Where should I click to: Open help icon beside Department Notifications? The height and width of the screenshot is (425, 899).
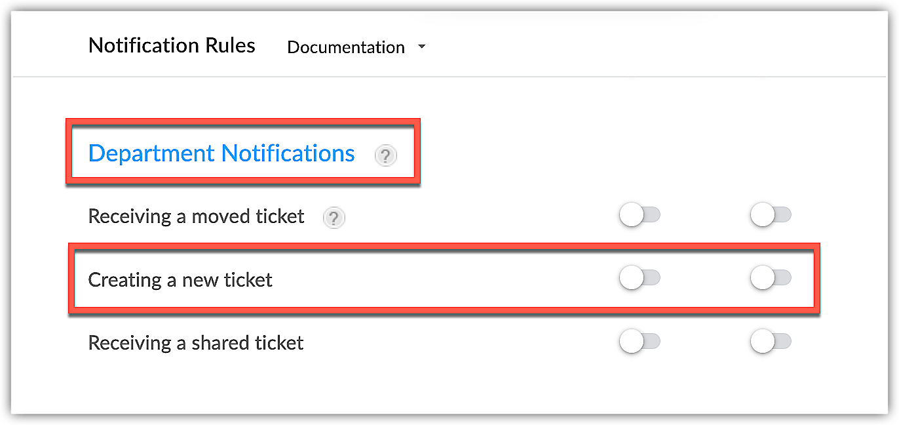coord(385,155)
